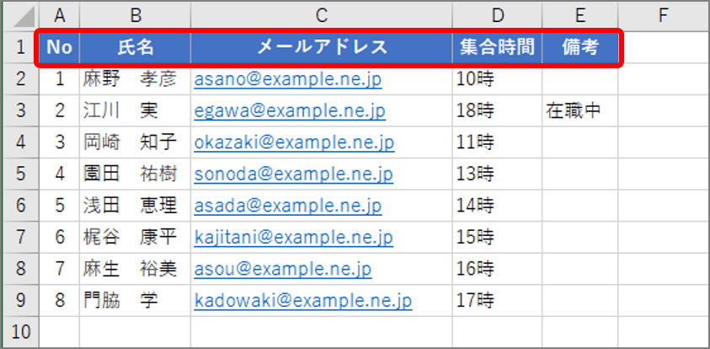The height and width of the screenshot is (349, 710).
Task: Select the cell containing 在職中
Action: (x=579, y=110)
